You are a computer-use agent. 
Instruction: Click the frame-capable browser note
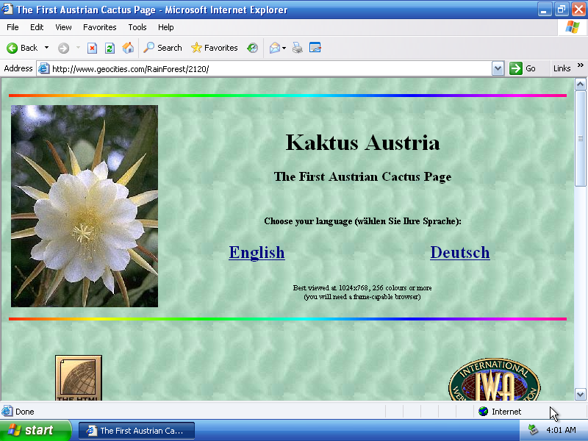[x=362, y=297]
